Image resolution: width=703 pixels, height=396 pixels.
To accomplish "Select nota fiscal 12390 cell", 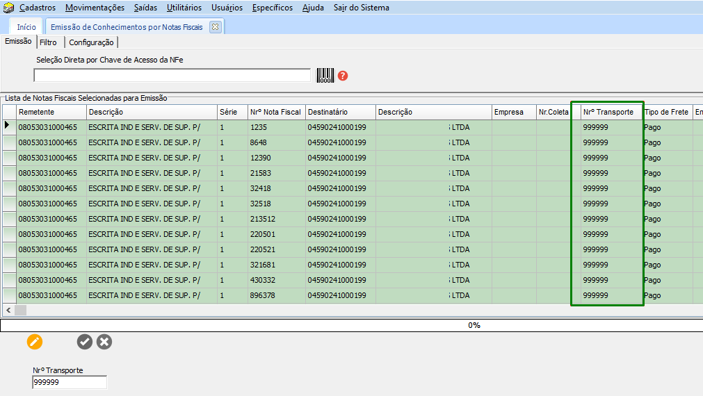I will pyautogui.click(x=277, y=158).
